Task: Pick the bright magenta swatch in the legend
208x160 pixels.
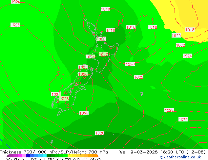Action: click(20, 155)
